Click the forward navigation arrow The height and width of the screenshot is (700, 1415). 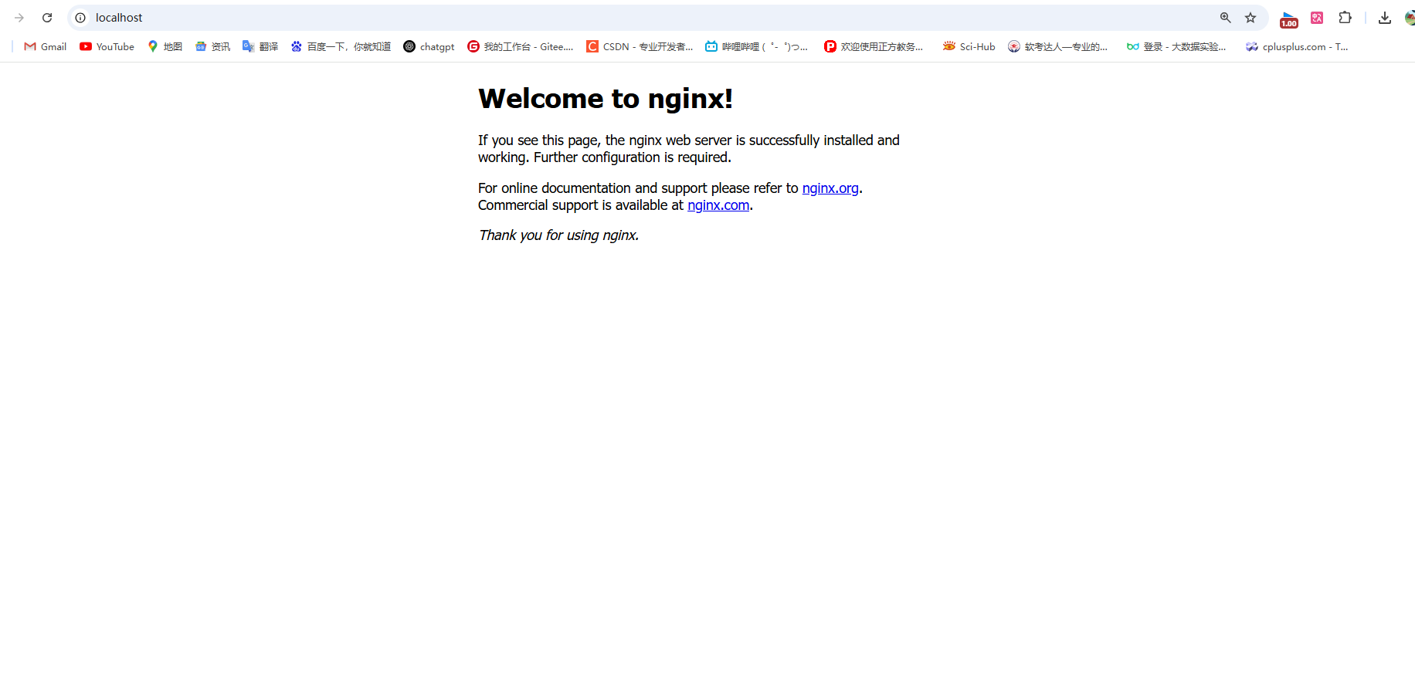pyautogui.click(x=19, y=18)
